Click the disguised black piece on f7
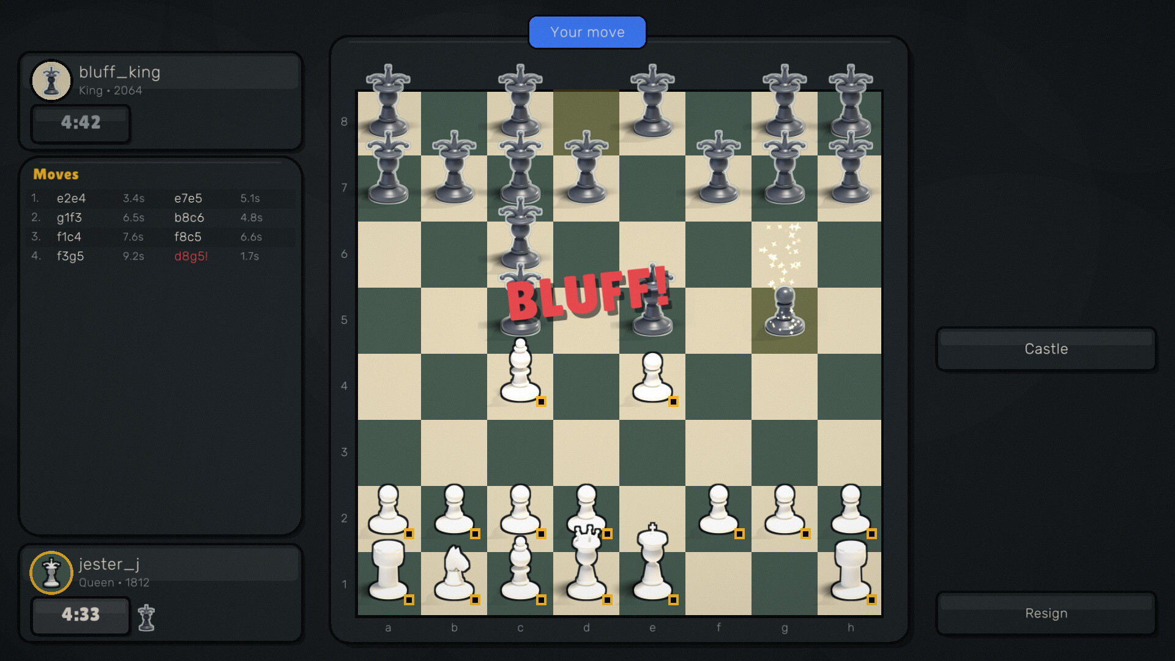Image resolution: width=1175 pixels, height=661 pixels. tap(718, 167)
